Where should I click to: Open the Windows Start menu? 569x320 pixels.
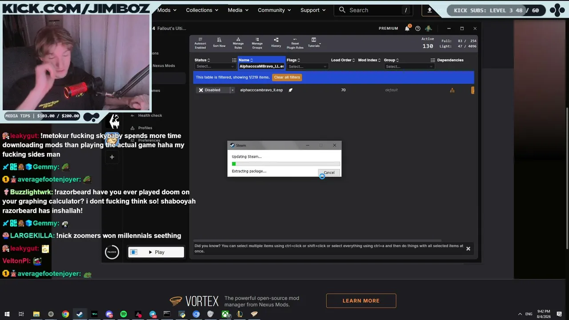tap(7, 314)
